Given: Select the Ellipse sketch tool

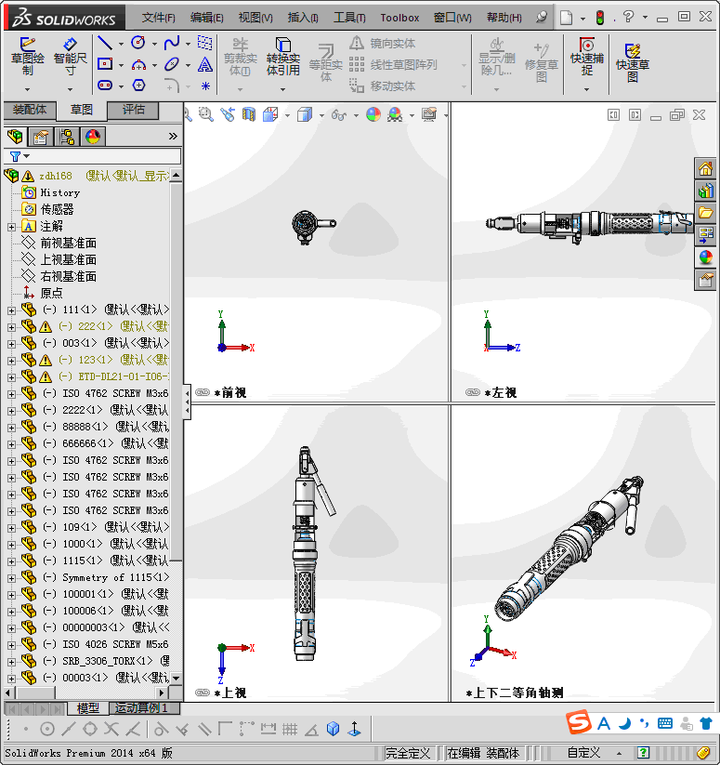Looking at the screenshot, I should tap(172, 64).
